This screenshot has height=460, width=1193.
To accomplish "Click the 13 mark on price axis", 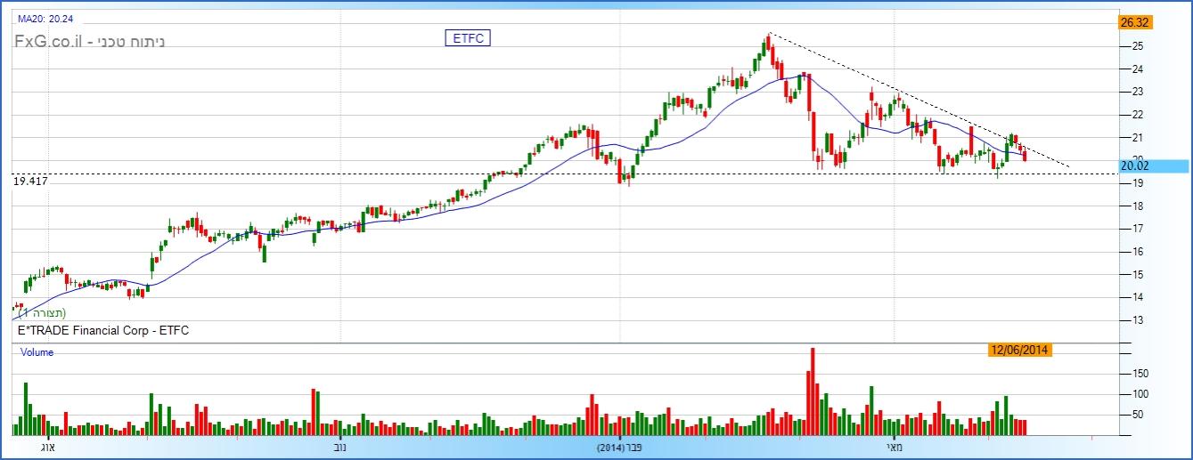I will [x=1137, y=320].
